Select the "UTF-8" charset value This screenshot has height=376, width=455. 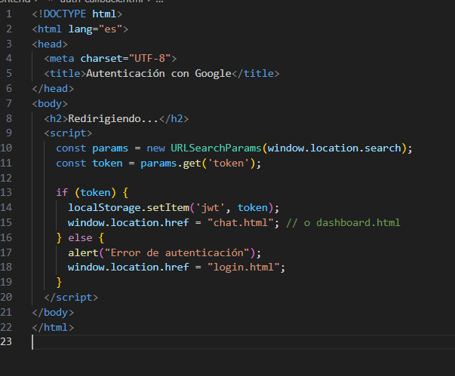(x=149, y=59)
